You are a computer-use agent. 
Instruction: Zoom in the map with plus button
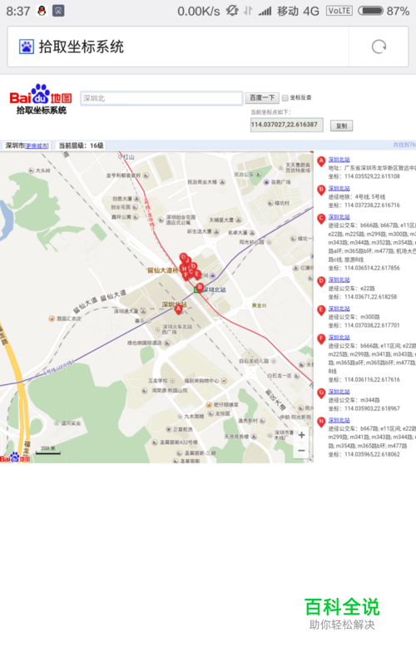pyautogui.click(x=301, y=435)
